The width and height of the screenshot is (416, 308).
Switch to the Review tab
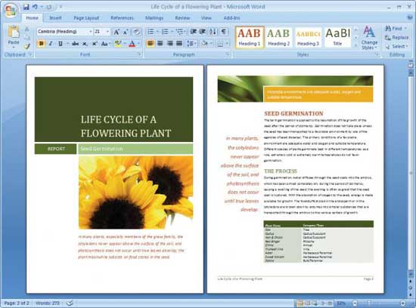click(182, 18)
